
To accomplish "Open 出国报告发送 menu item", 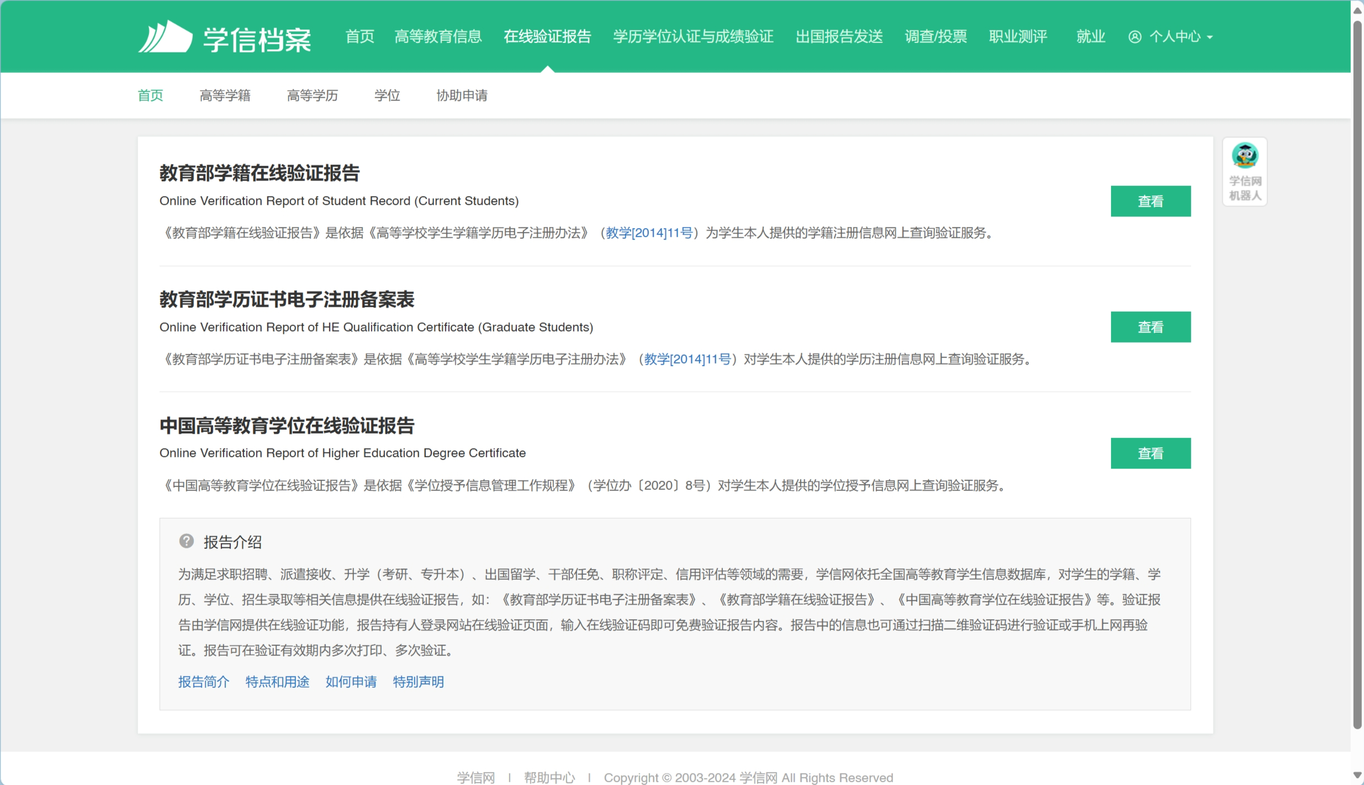I will [x=839, y=36].
